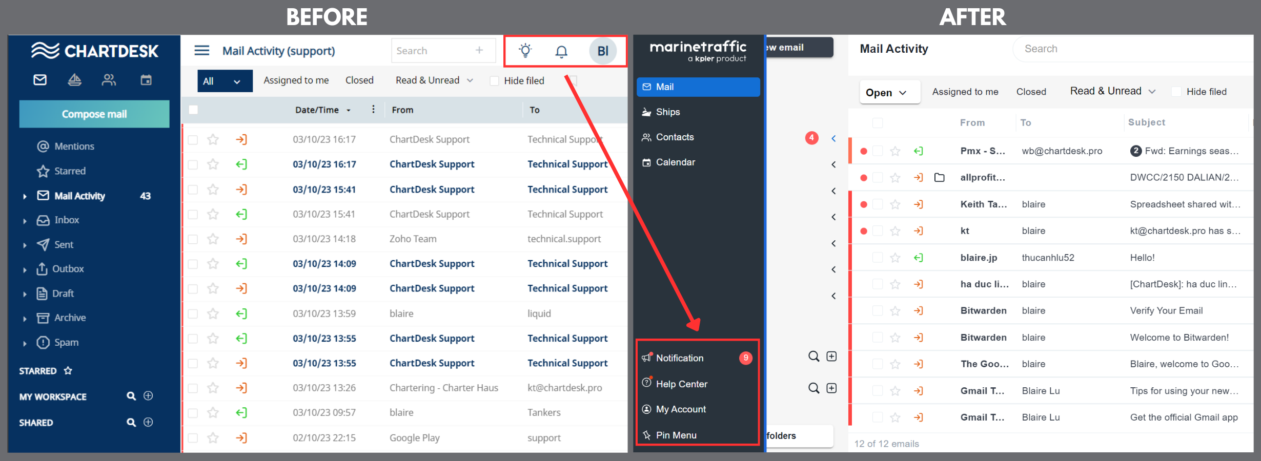Open ships icon in ChartDesk top sidebar
This screenshot has width=1261, height=461.
tap(75, 80)
